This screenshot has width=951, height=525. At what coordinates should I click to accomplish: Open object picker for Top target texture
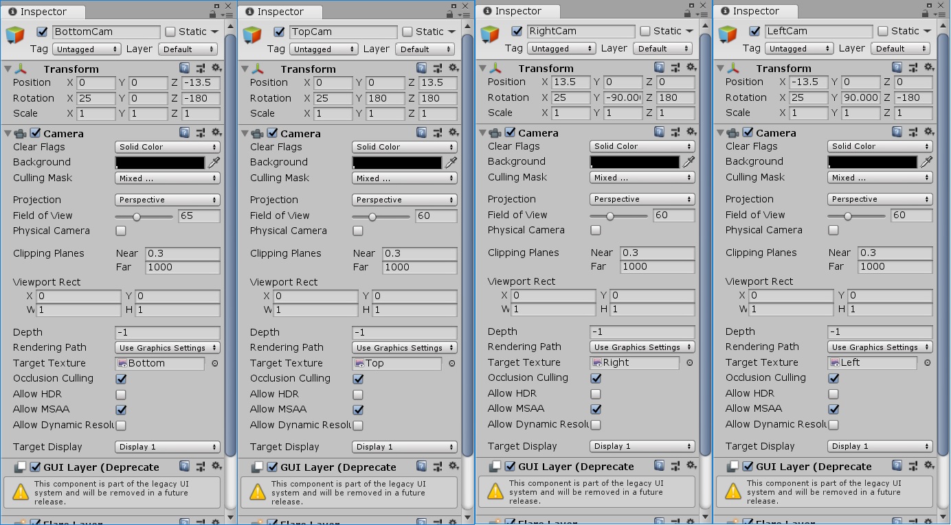pyautogui.click(x=451, y=364)
